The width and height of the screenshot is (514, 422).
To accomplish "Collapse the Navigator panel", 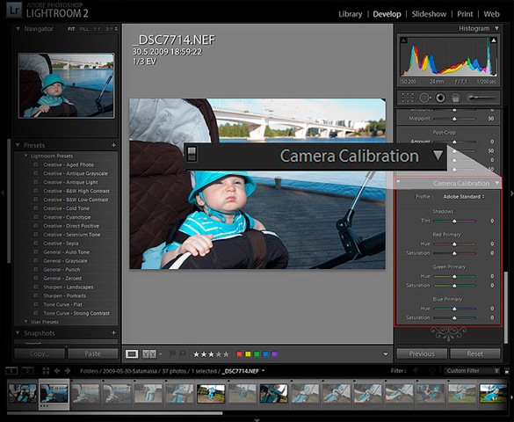I will point(18,29).
